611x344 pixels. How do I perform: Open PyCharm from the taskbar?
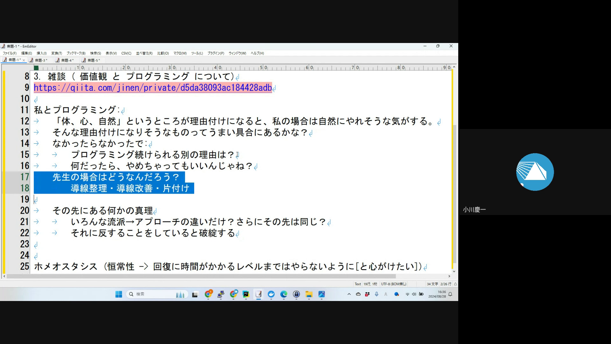(x=246, y=294)
